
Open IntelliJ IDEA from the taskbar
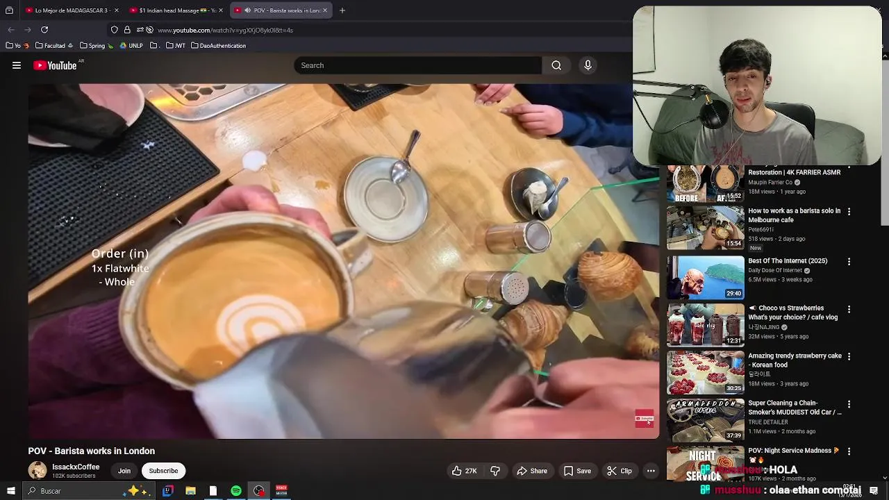tap(167, 491)
